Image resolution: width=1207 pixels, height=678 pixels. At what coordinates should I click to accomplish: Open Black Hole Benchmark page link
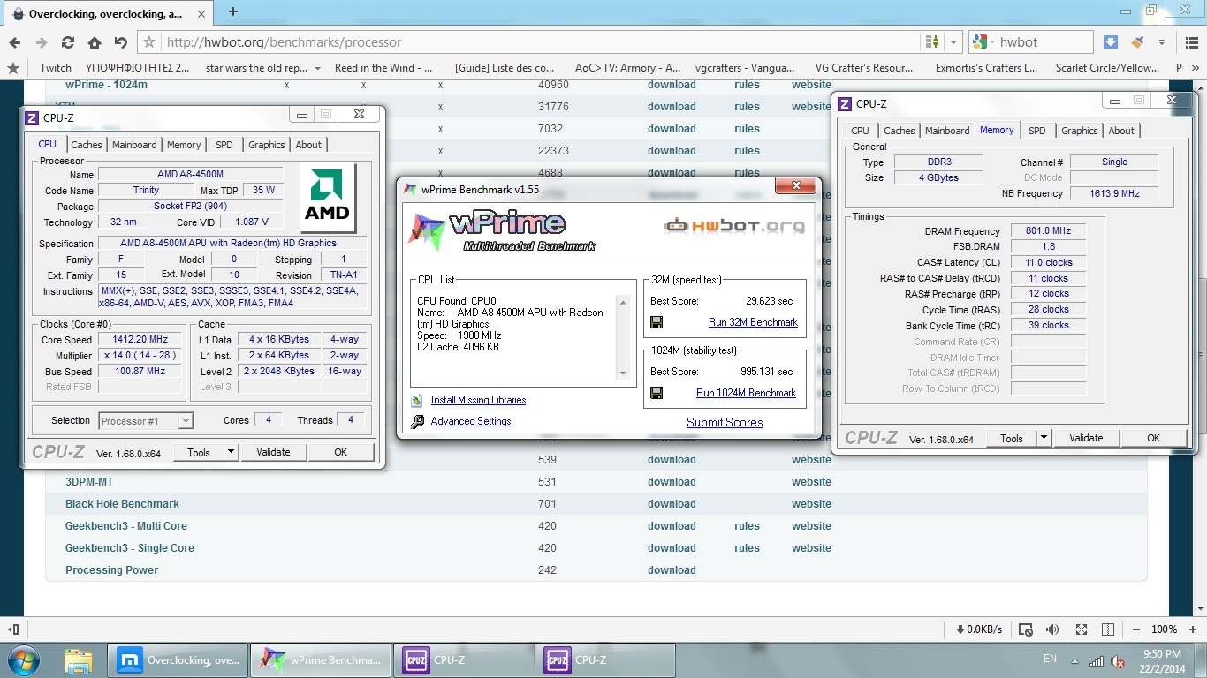(122, 504)
